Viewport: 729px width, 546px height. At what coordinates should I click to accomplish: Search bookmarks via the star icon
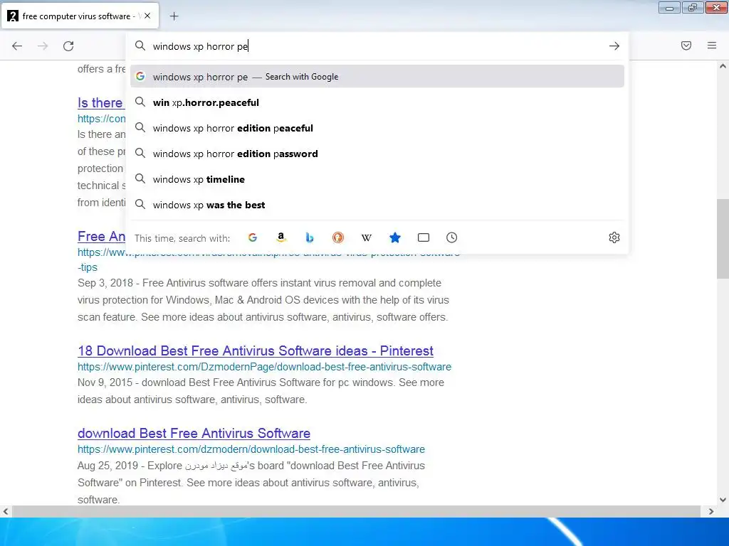[x=394, y=237]
